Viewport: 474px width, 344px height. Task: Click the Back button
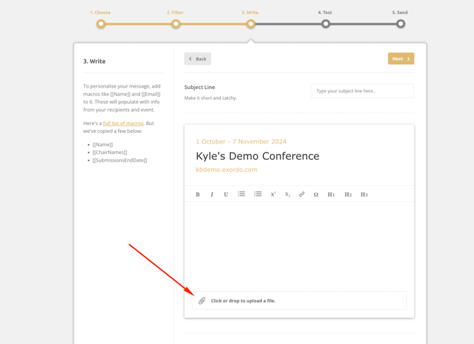[x=197, y=59]
